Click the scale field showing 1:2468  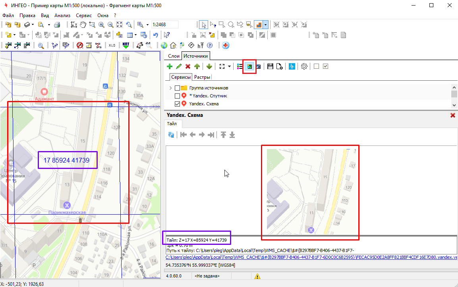(165, 25)
